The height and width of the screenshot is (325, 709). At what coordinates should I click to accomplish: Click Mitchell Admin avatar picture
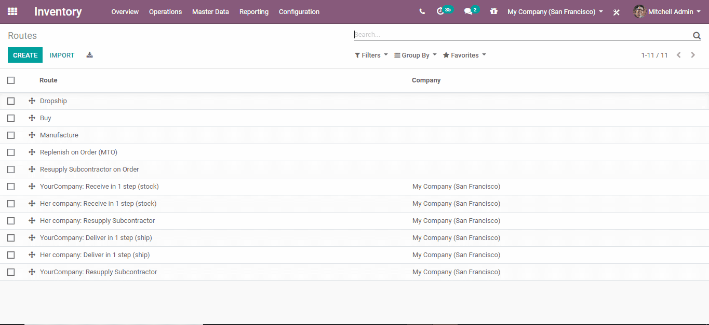[639, 11]
